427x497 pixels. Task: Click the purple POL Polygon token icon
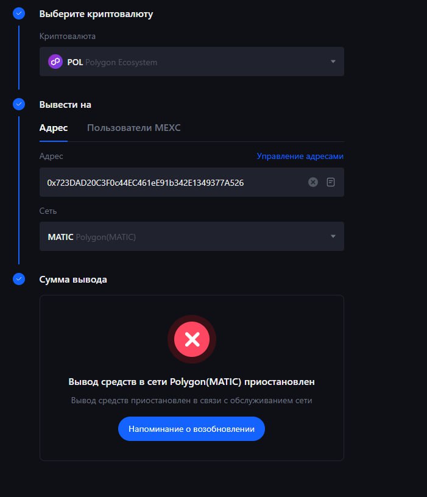point(55,62)
